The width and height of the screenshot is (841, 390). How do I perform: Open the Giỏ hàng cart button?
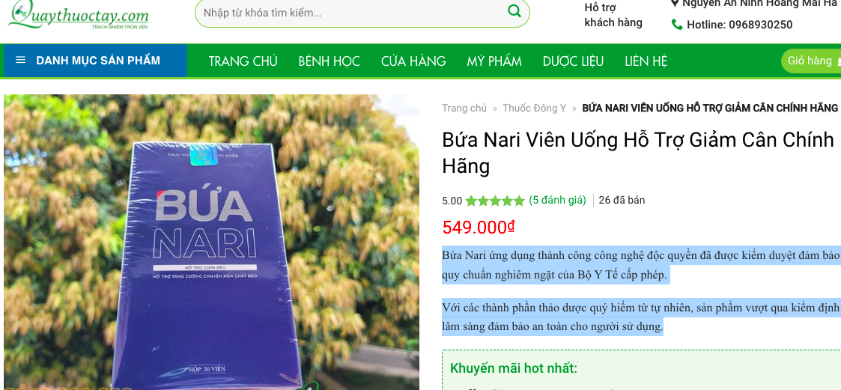811,61
